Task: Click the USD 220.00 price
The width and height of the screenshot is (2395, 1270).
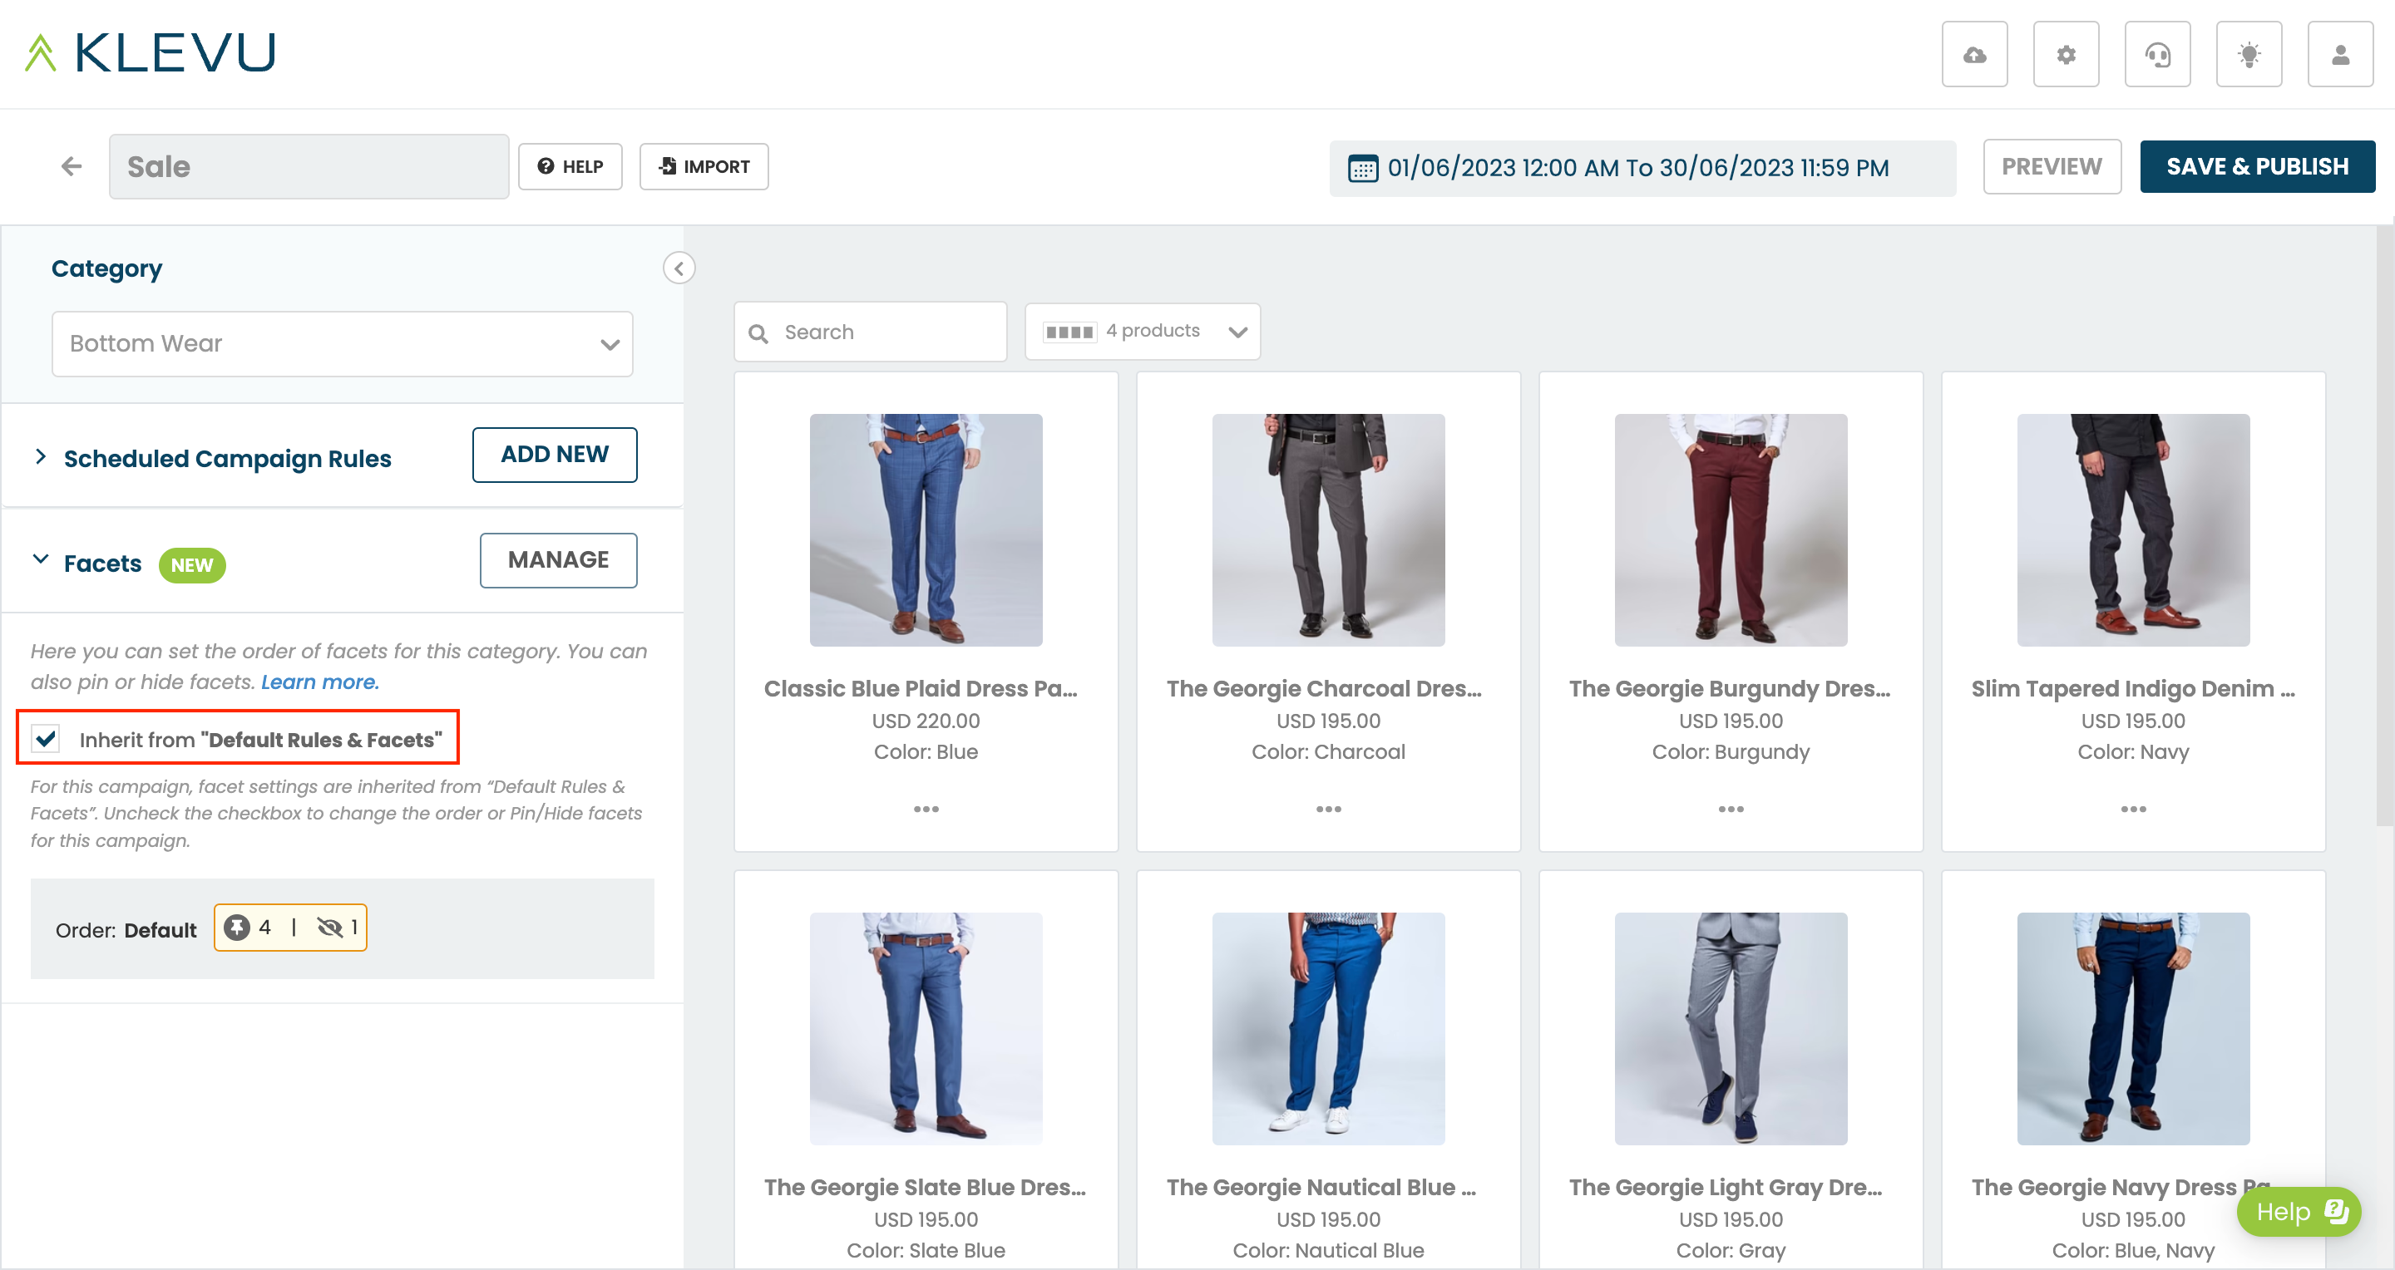Action: point(926,721)
